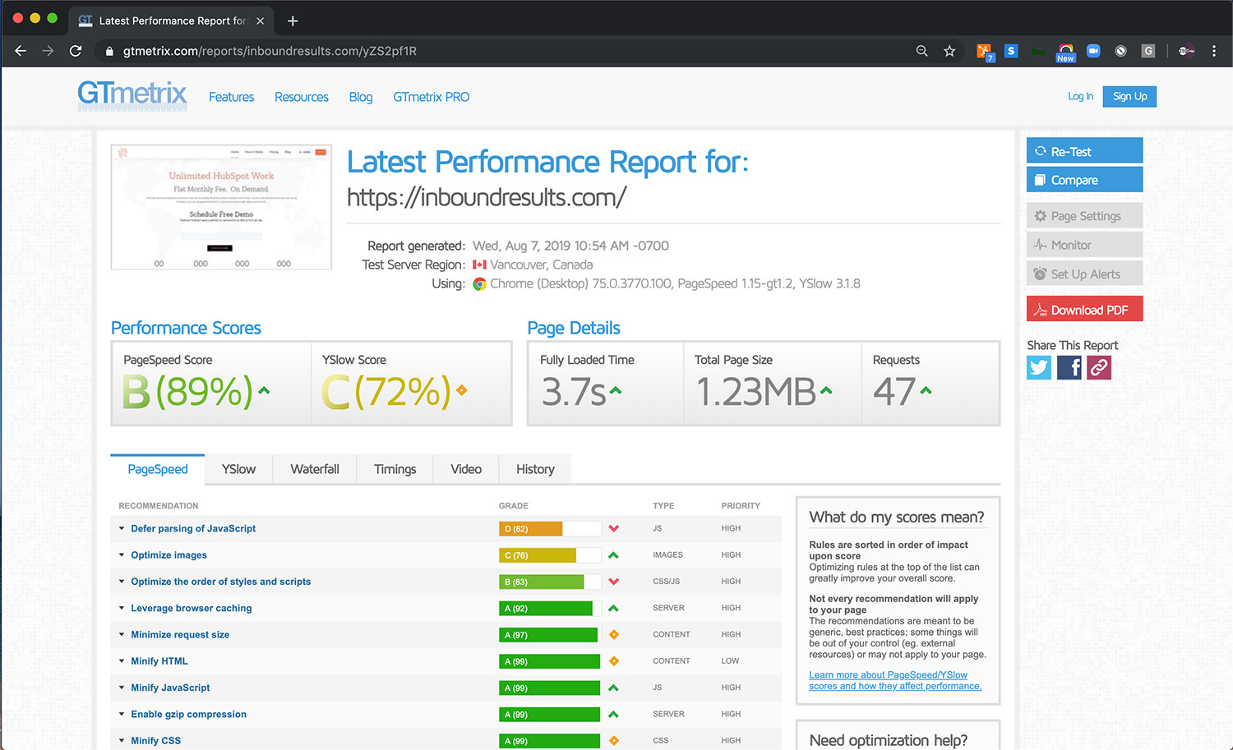Reload the page with the refresh icon
Image resolution: width=1233 pixels, height=750 pixels.
(76, 51)
